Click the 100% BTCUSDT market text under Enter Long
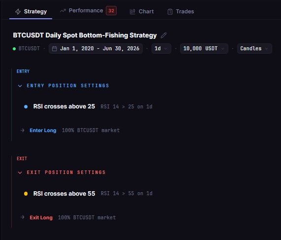The width and height of the screenshot is (281, 240). [91, 130]
